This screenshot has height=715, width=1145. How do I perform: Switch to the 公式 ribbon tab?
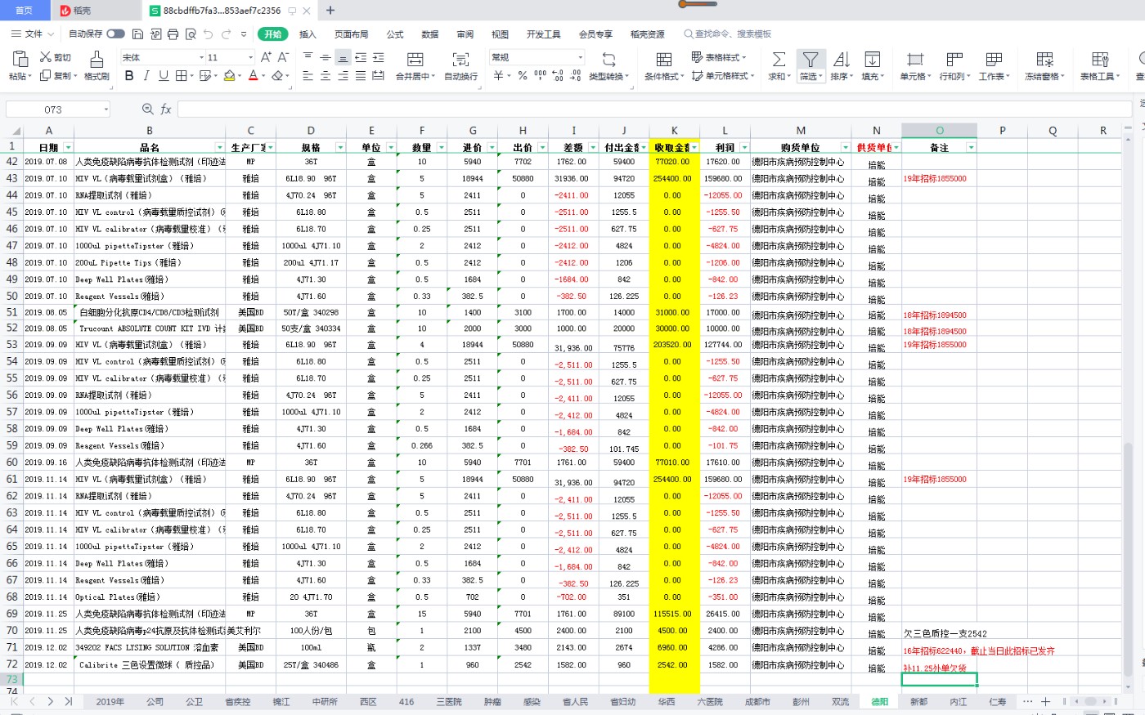[395, 34]
